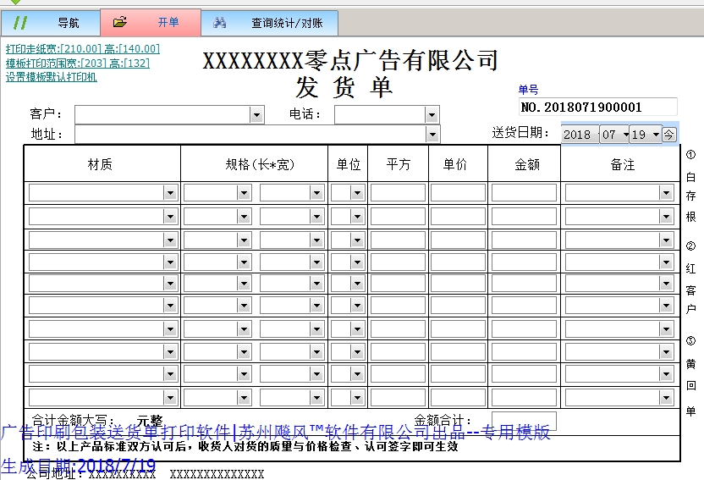
Task: Click the binoculars icon on 查询统计 tab
Action: coord(220,23)
